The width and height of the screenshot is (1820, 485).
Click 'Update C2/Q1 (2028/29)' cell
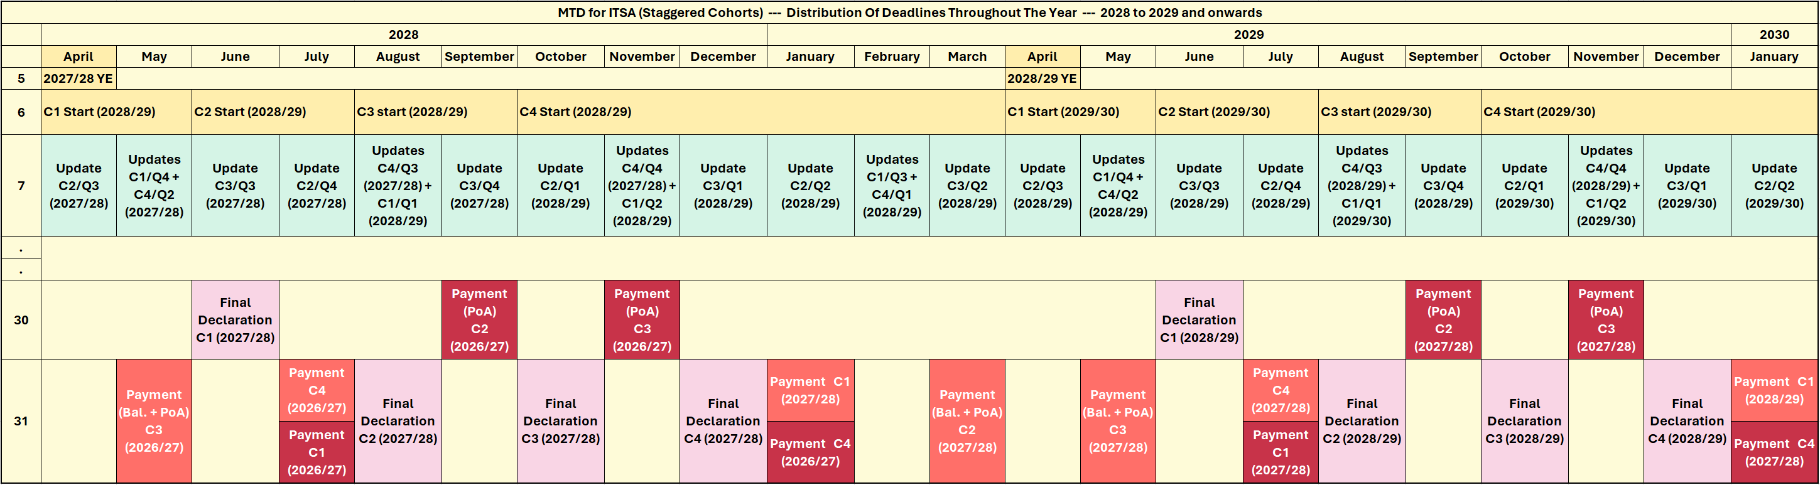point(560,186)
